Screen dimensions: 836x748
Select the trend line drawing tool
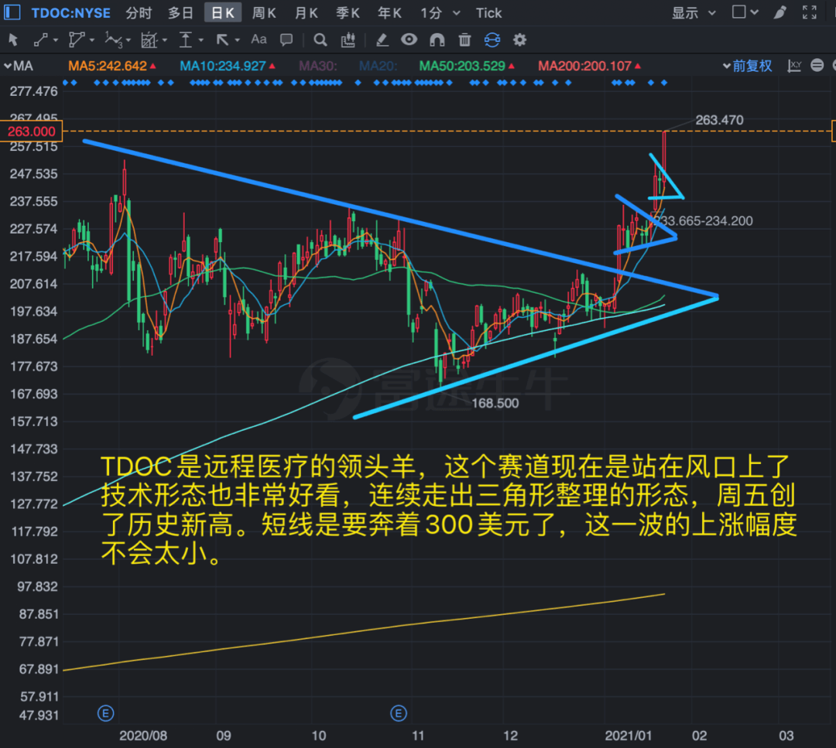(40, 40)
